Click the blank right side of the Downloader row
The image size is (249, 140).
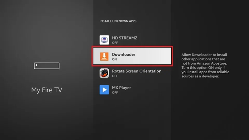click(156, 57)
